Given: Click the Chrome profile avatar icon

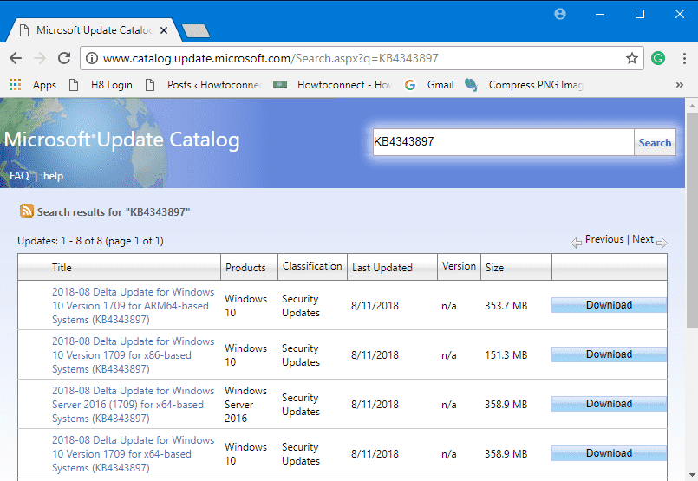Looking at the screenshot, I should [x=560, y=14].
